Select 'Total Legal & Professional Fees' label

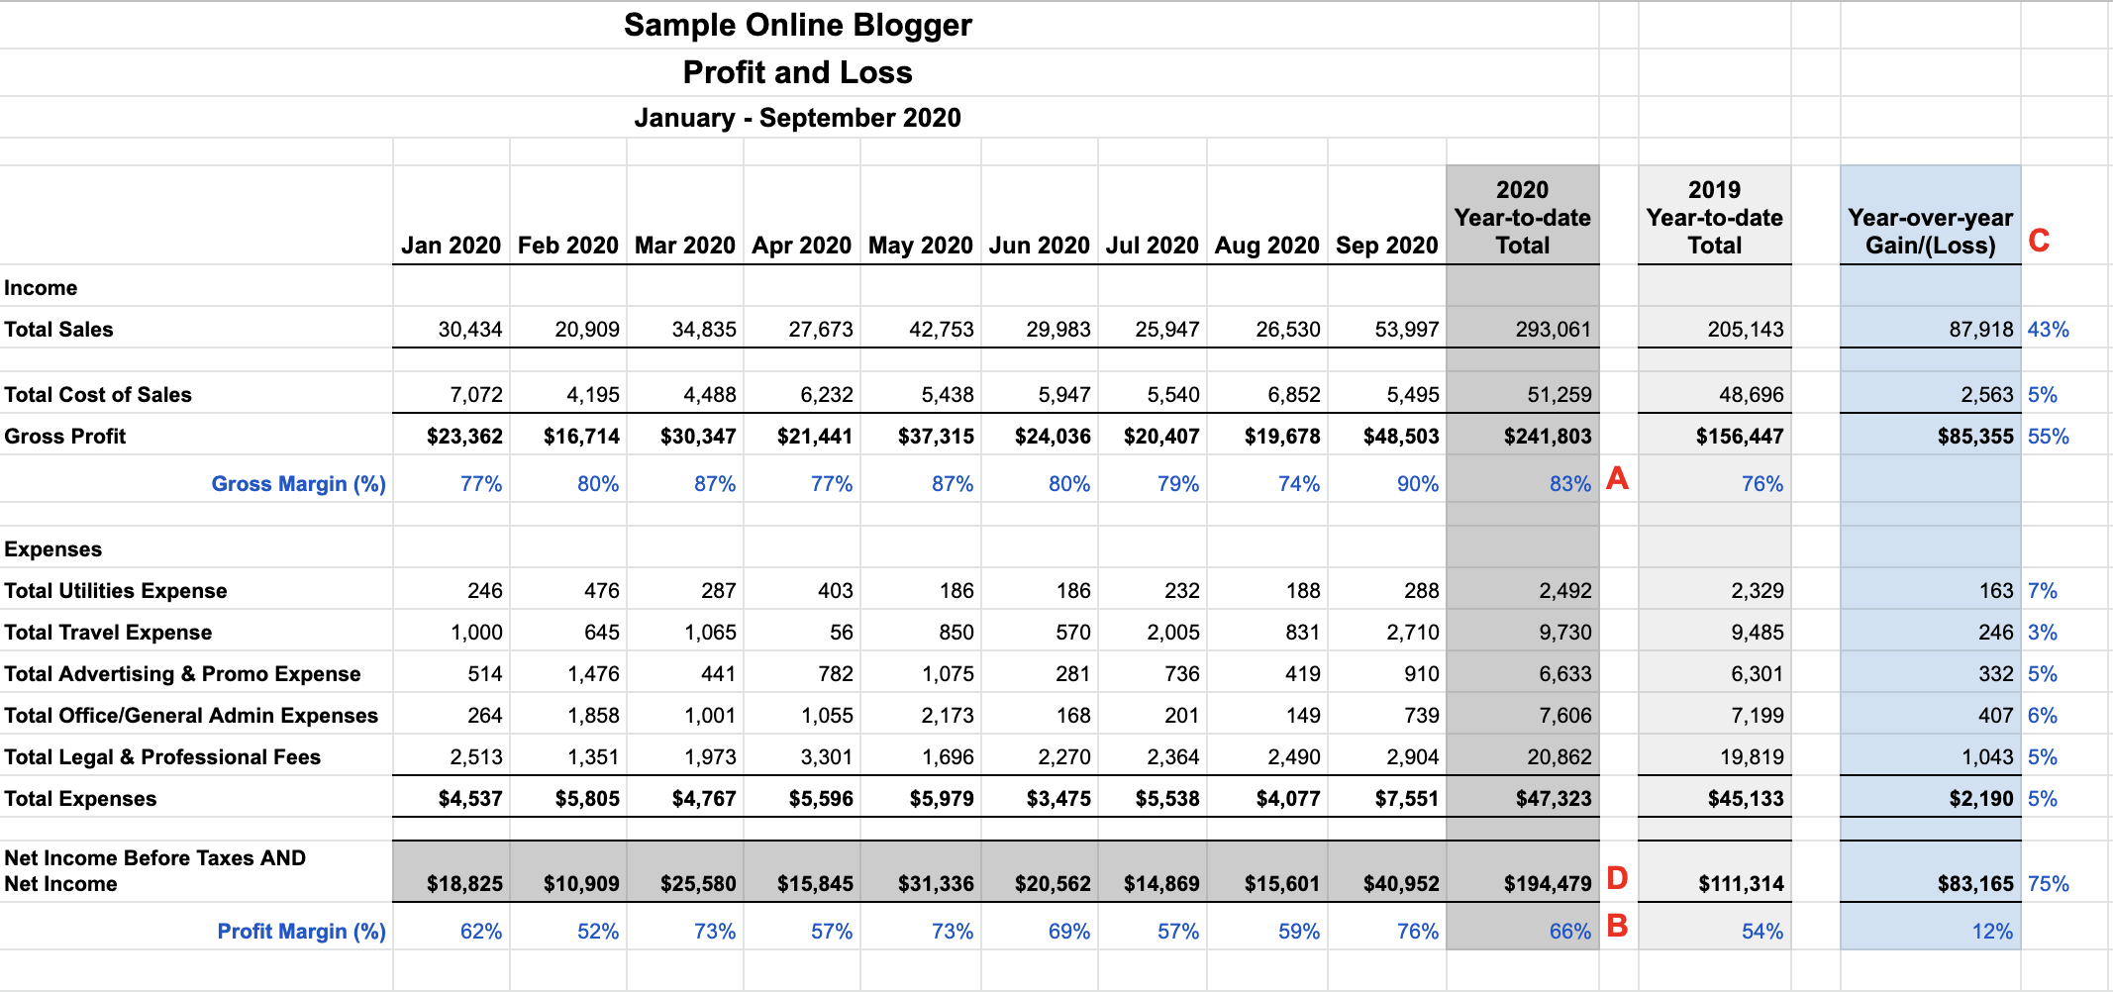click(x=162, y=757)
